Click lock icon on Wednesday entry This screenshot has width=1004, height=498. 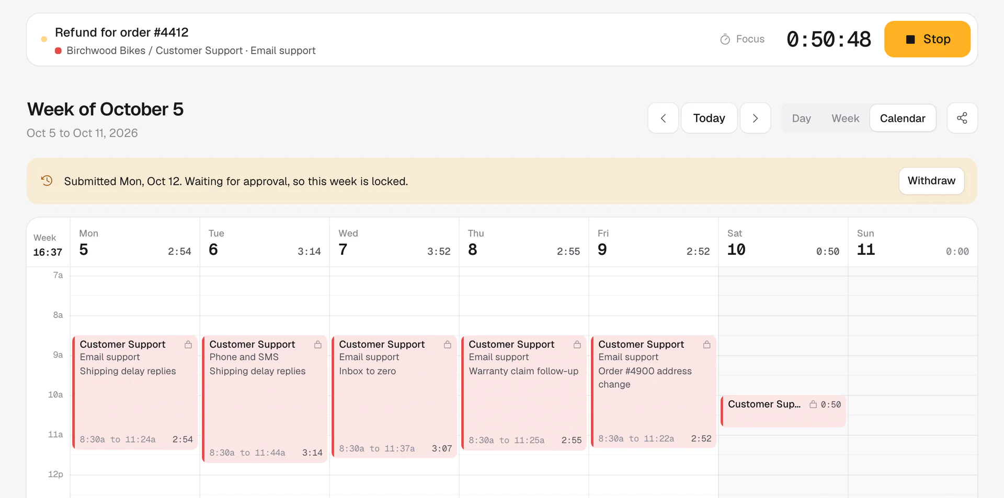(x=448, y=345)
